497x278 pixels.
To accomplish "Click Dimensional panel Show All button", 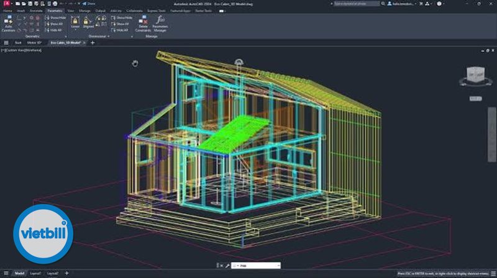I will coord(120,24).
